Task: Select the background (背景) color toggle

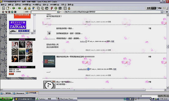Action: [x=153, y=8]
